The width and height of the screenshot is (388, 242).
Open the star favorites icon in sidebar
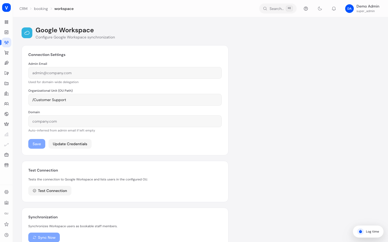pos(6,224)
